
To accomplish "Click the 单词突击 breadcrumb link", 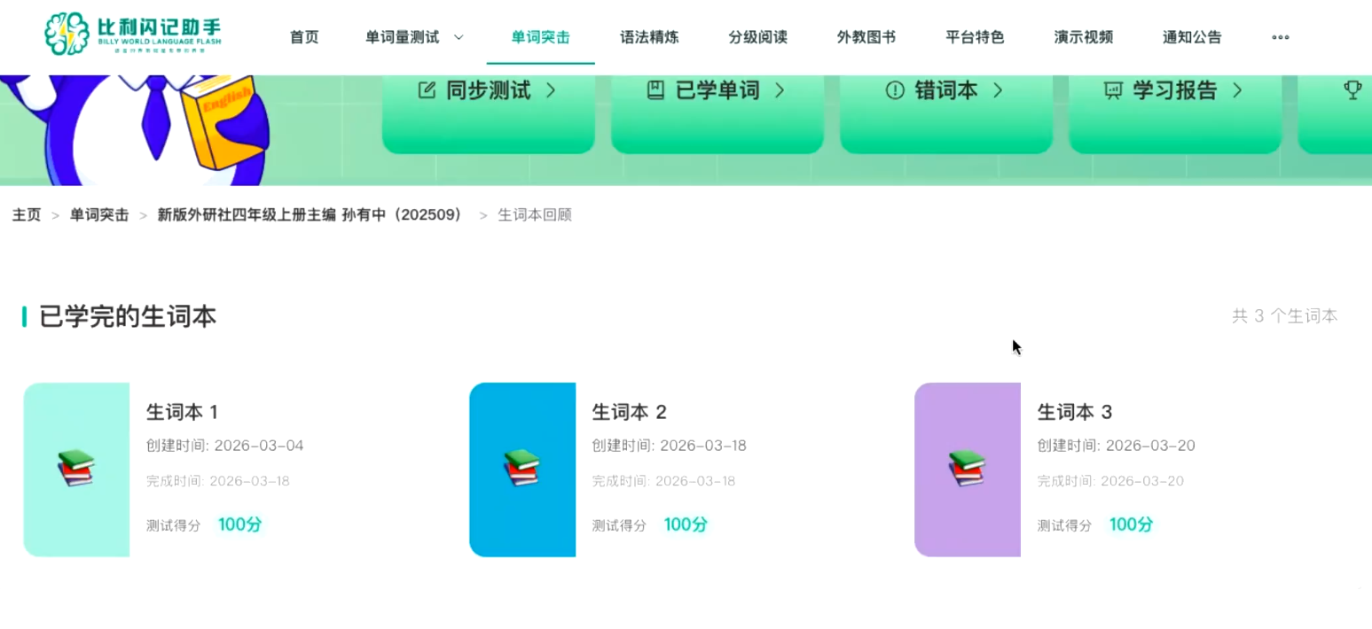I will pos(99,215).
